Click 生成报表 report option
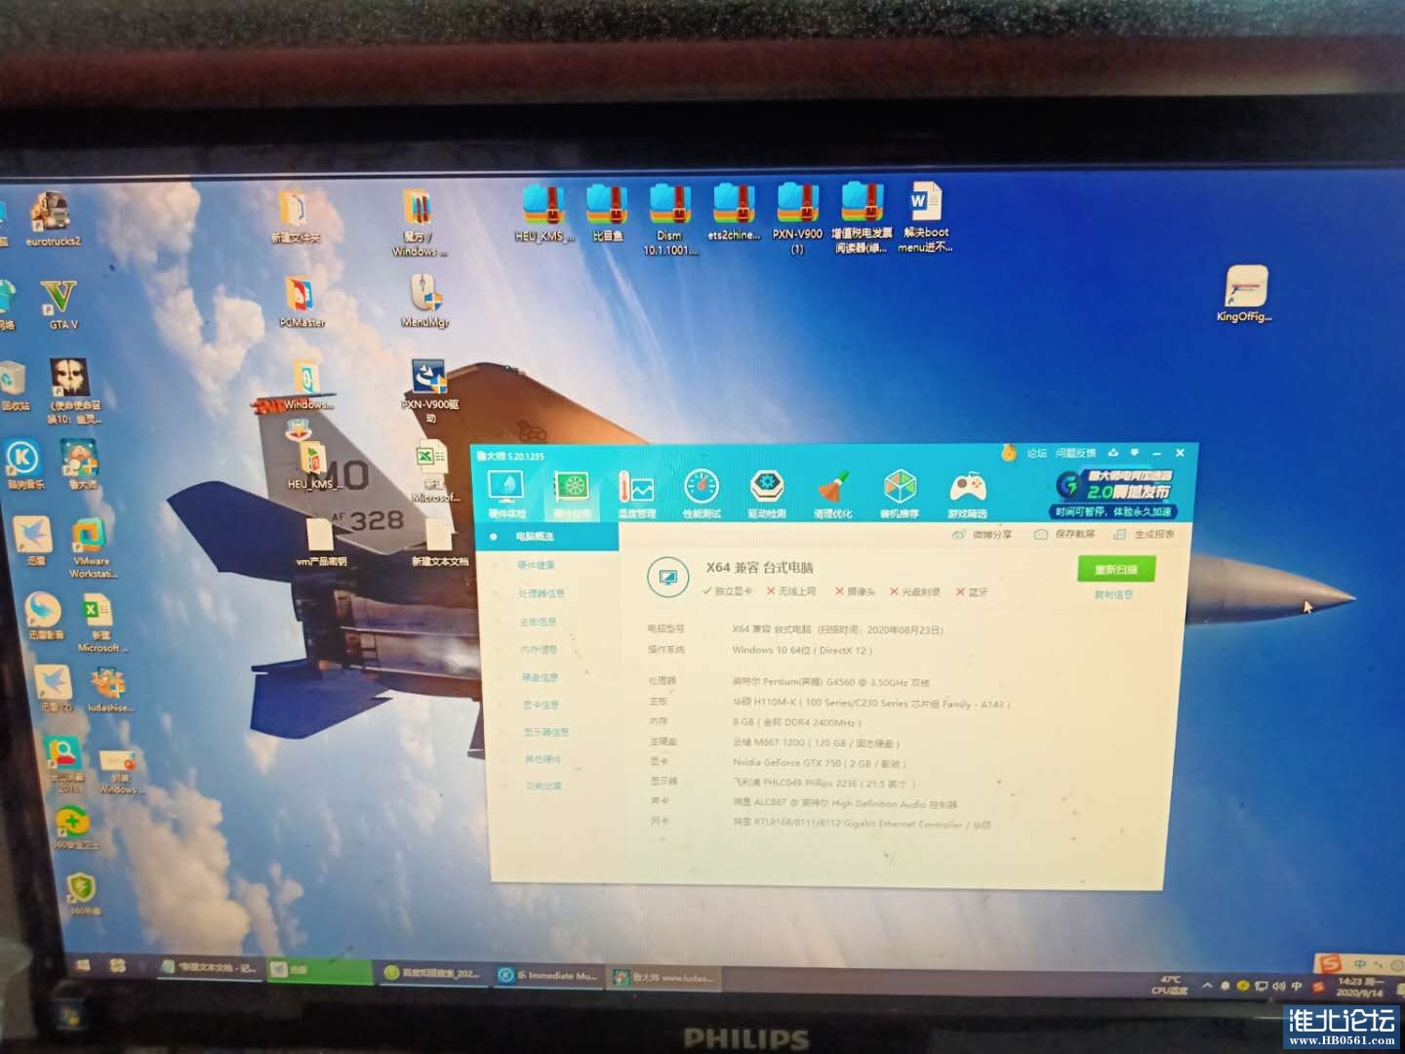 (x=1144, y=535)
